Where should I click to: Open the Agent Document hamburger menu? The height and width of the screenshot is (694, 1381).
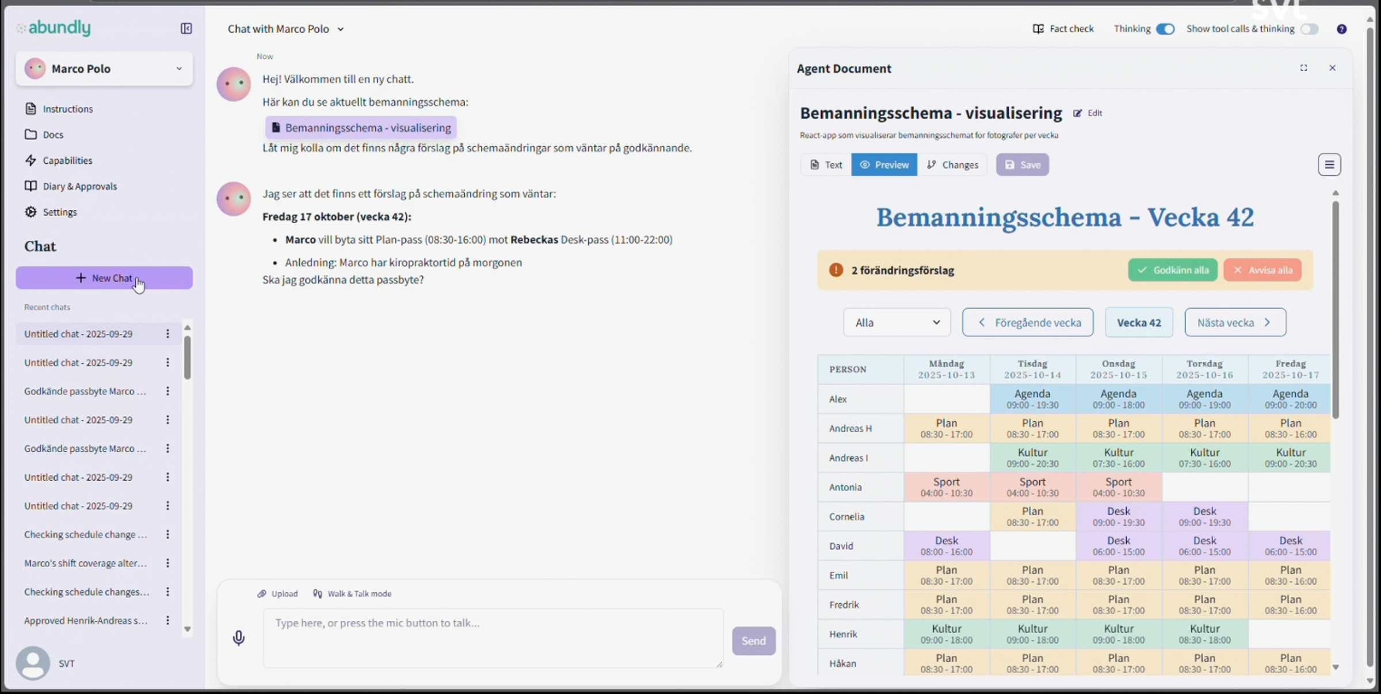click(1329, 164)
